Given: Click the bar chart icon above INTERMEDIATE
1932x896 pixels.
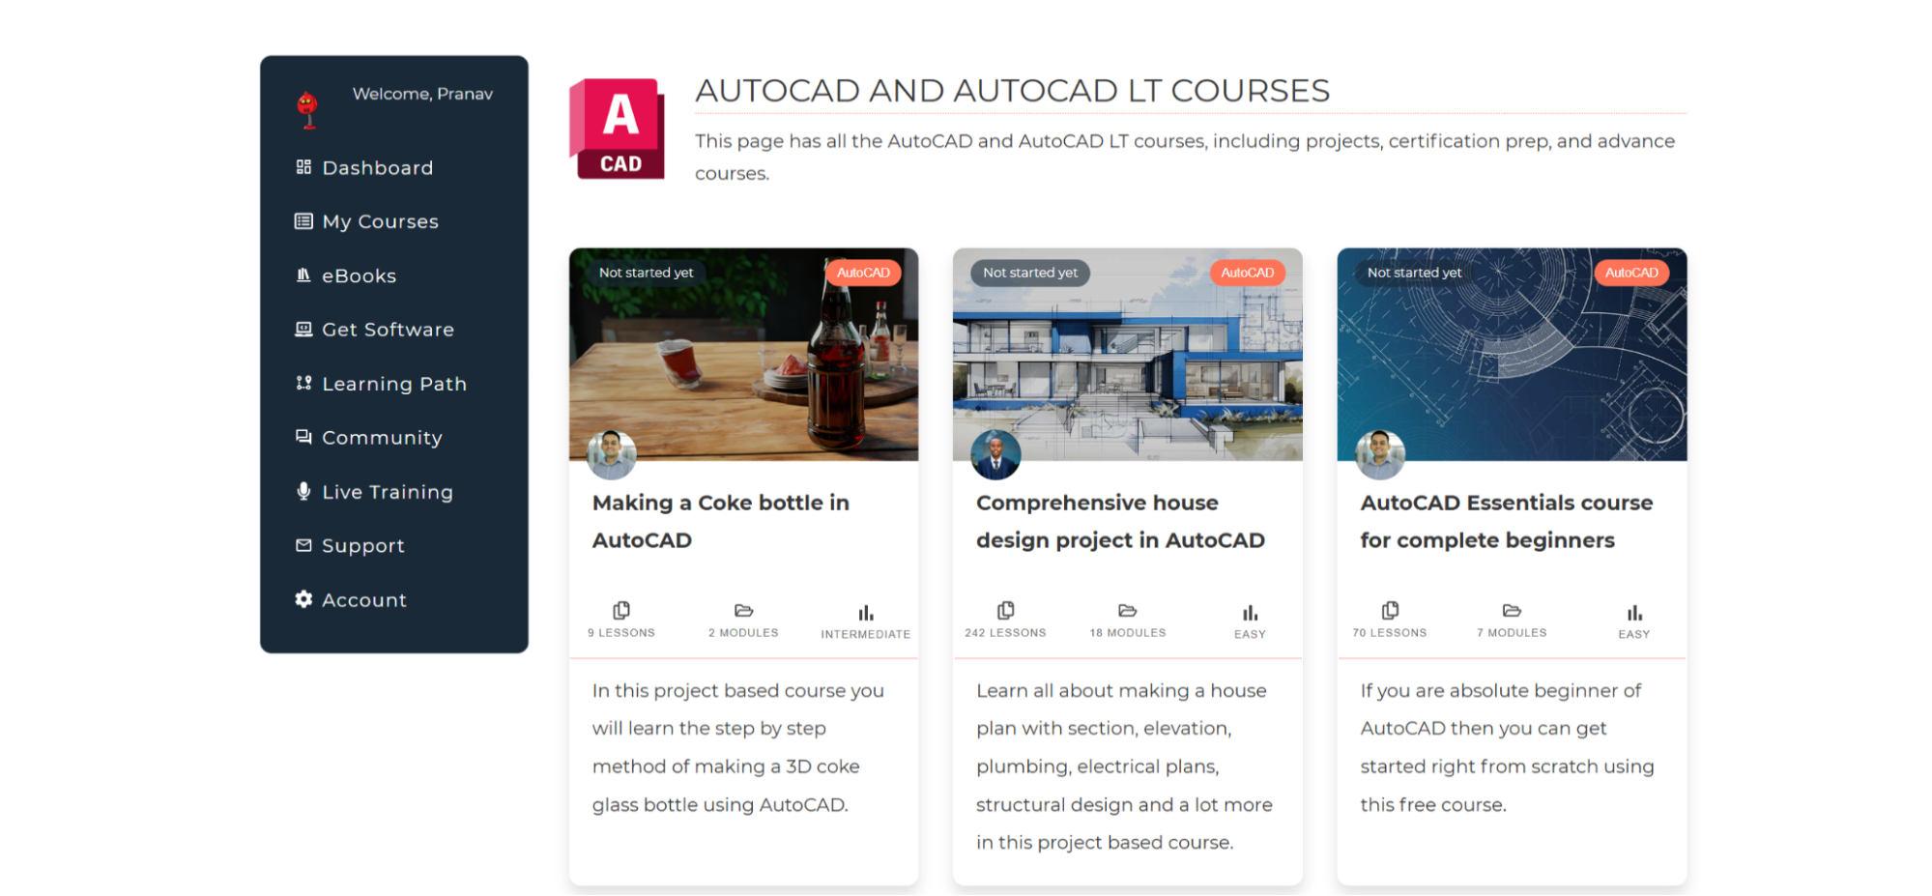Looking at the screenshot, I should coord(866,613).
